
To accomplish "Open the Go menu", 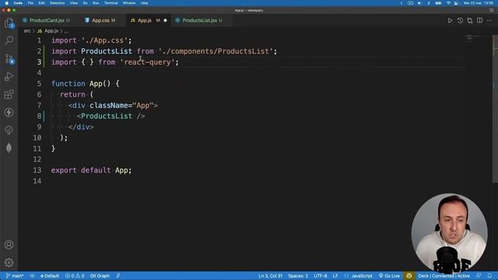I will click(85, 3).
